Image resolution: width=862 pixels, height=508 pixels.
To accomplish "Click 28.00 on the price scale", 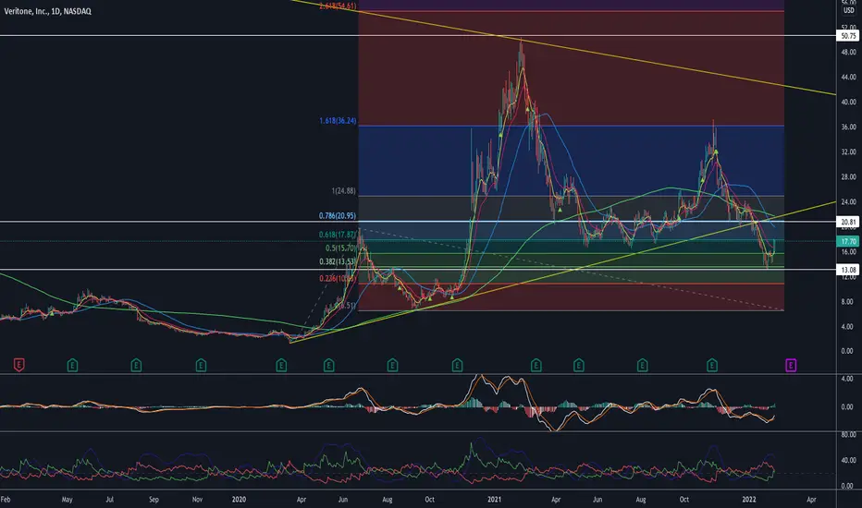I will 848,176.
